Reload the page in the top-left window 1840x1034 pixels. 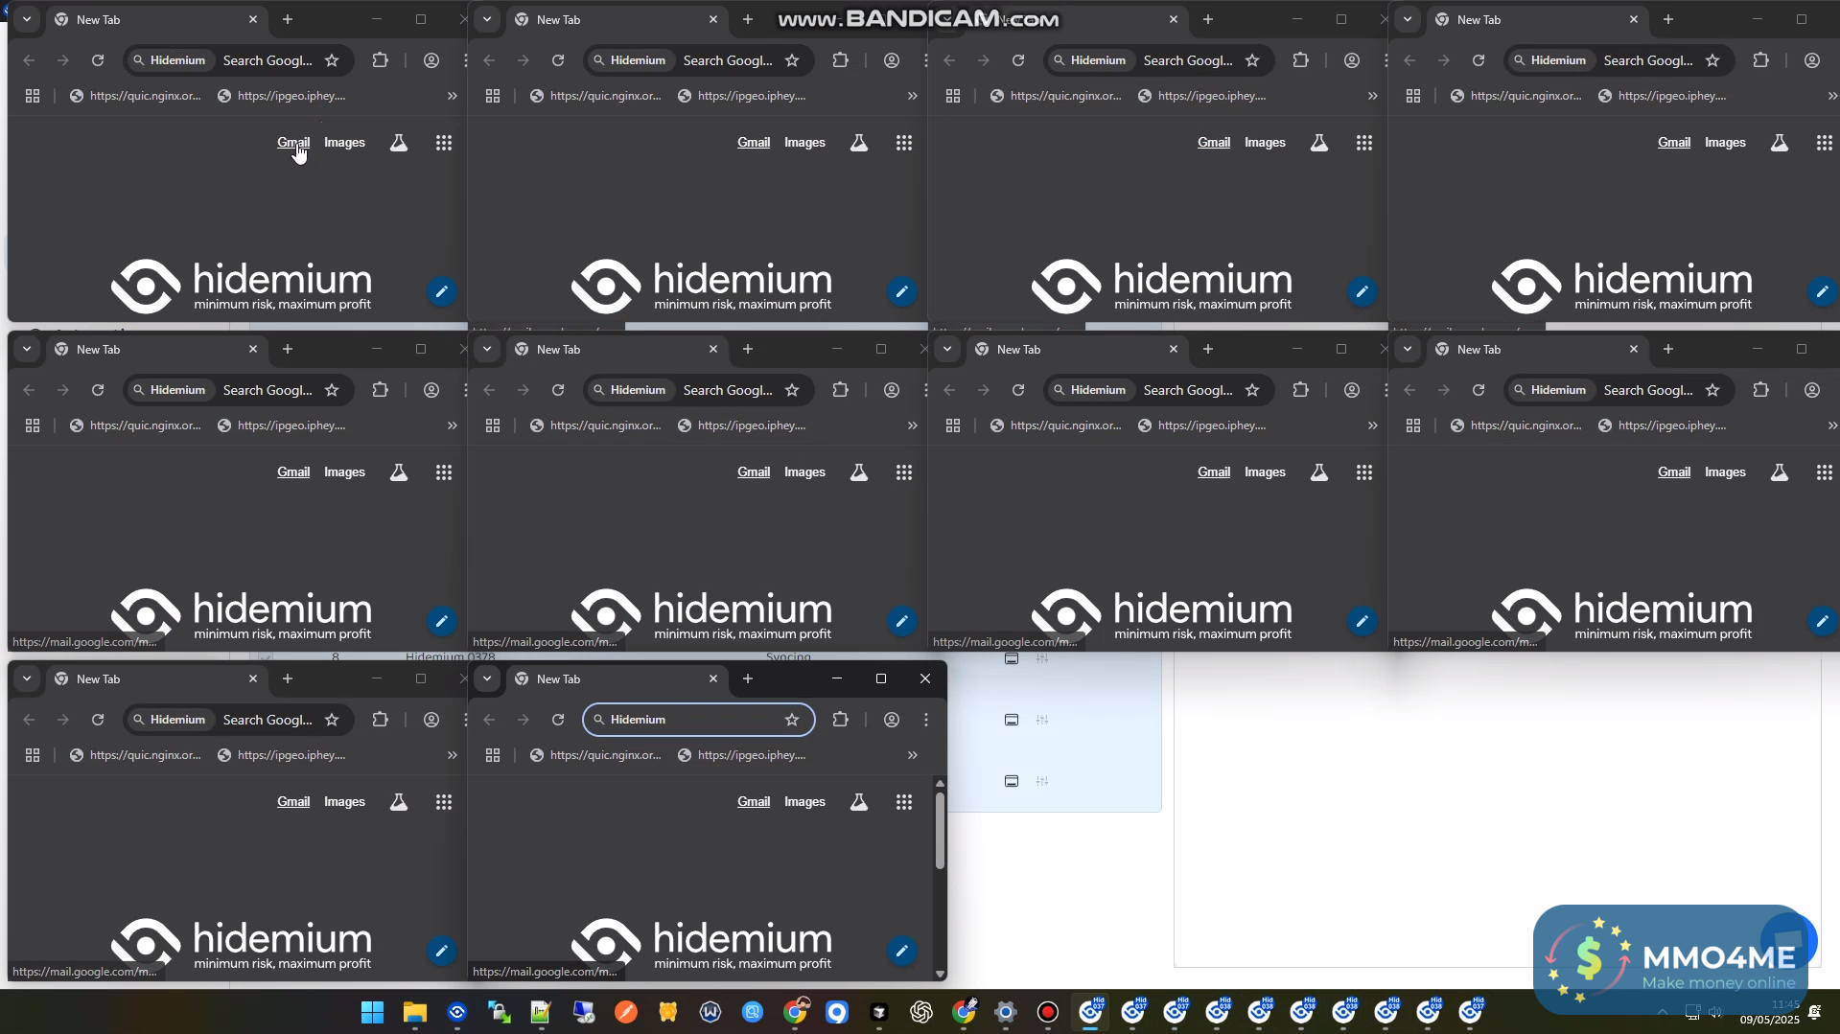(x=98, y=60)
